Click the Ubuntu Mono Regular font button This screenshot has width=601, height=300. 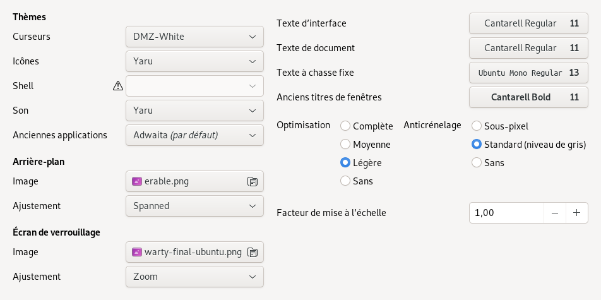click(x=528, y=73)
